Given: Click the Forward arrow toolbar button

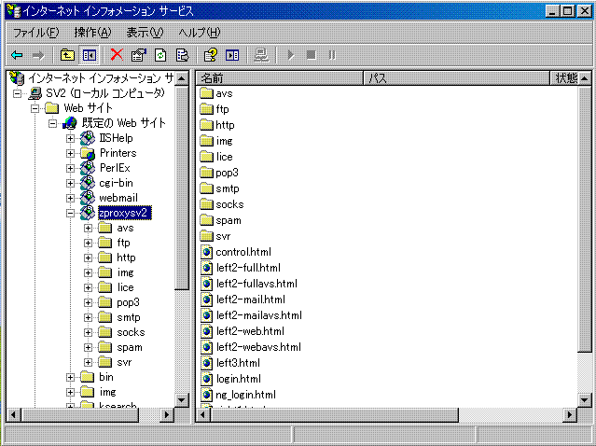Looking at the screenshot, I should click(x=38, y=55).
